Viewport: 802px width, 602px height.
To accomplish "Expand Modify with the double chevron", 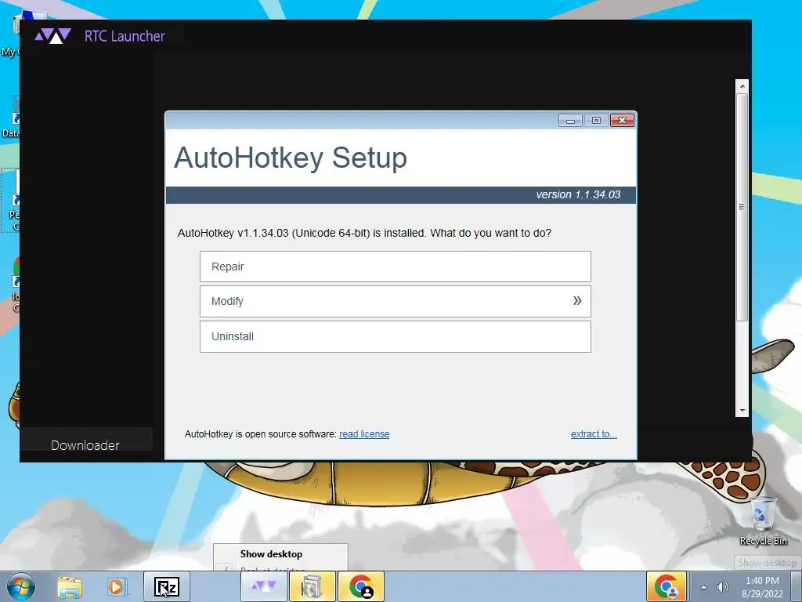I will [x=577, y=300].
